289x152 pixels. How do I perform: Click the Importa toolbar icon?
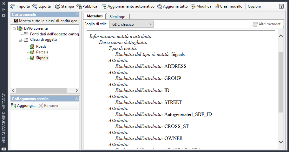click(x=13, y=6)
